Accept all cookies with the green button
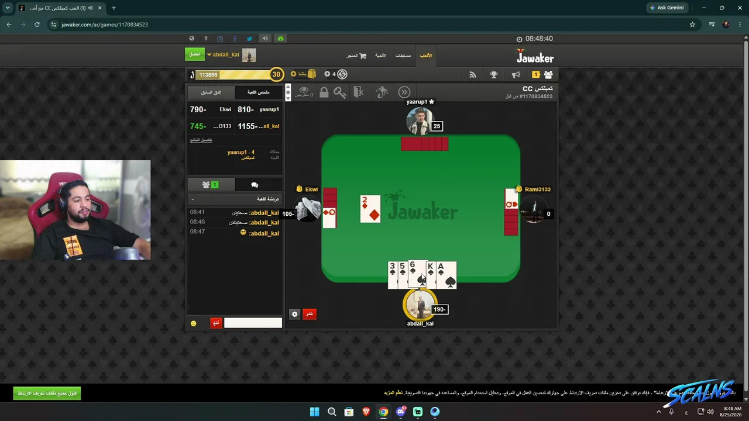 47,393
